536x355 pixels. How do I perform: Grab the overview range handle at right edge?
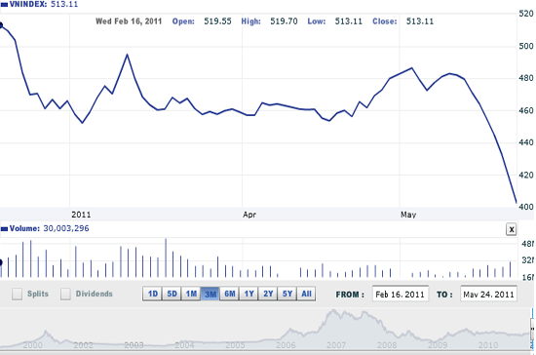pyautogui.click(x=532, y=328)
